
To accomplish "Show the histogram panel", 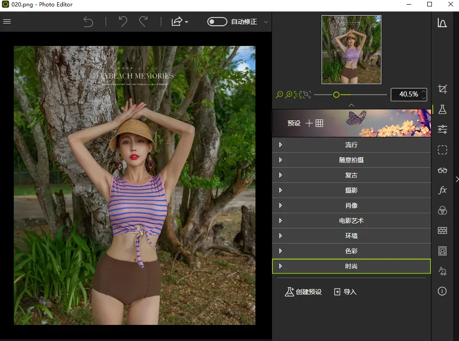I will point(442,23).
